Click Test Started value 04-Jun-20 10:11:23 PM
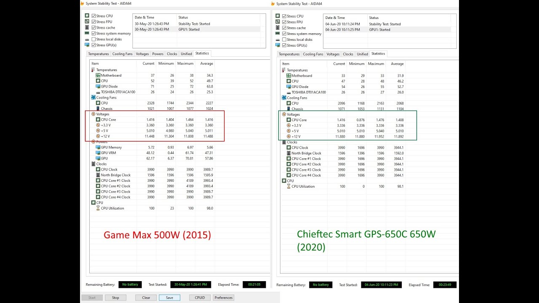The height and width of the screenshot is (303, 539). click(381, 285)
